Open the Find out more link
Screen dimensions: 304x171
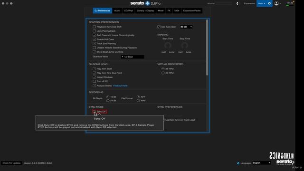[120, 85]
